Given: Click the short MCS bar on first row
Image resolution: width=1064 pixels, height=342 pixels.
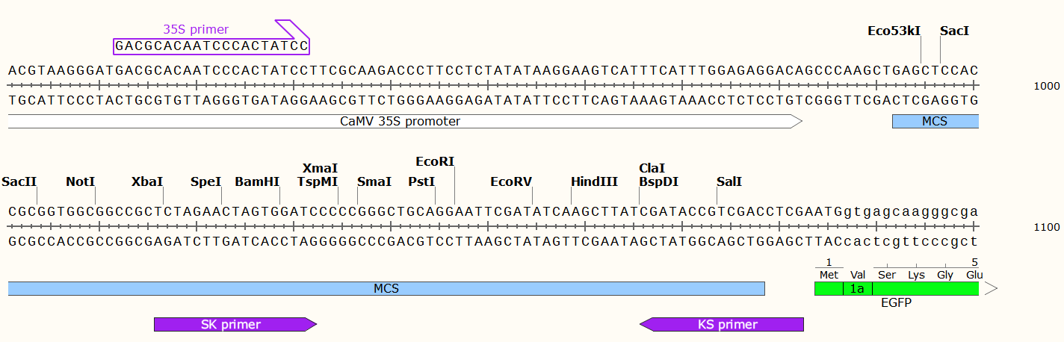Looking at the screenshot, I should point(935,121).
